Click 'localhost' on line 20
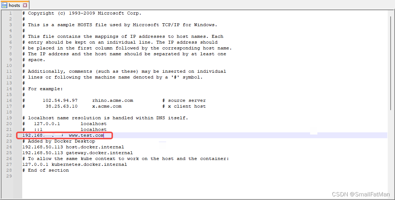Screen dimensions: 395x200 (x=93, y=124)
